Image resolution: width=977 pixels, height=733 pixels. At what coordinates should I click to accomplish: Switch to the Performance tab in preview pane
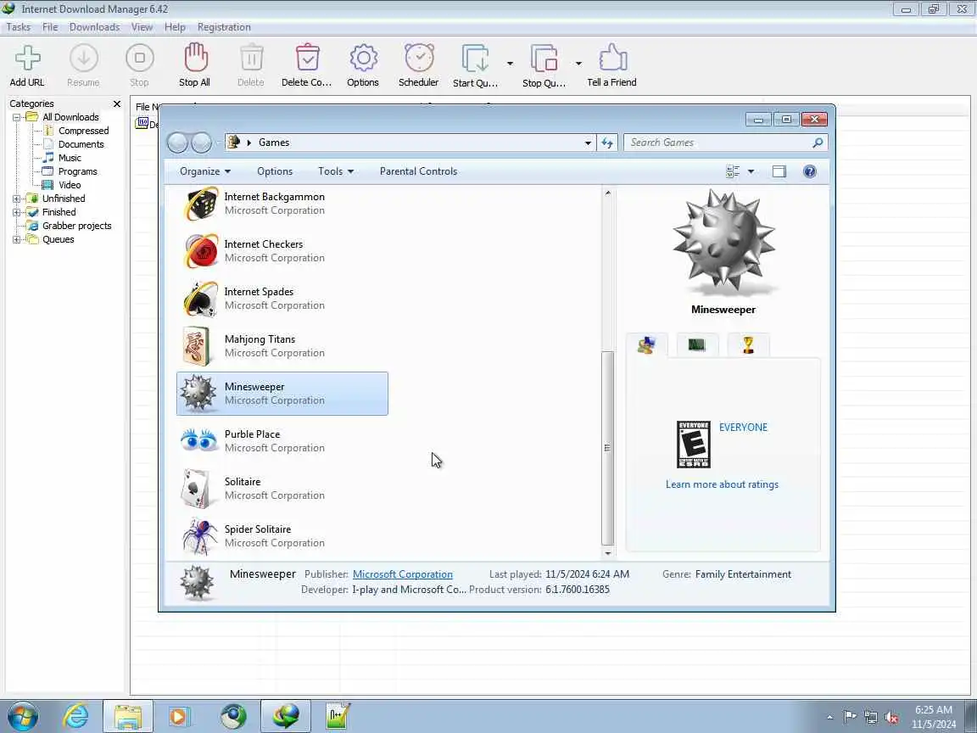[x=697, y=345]
